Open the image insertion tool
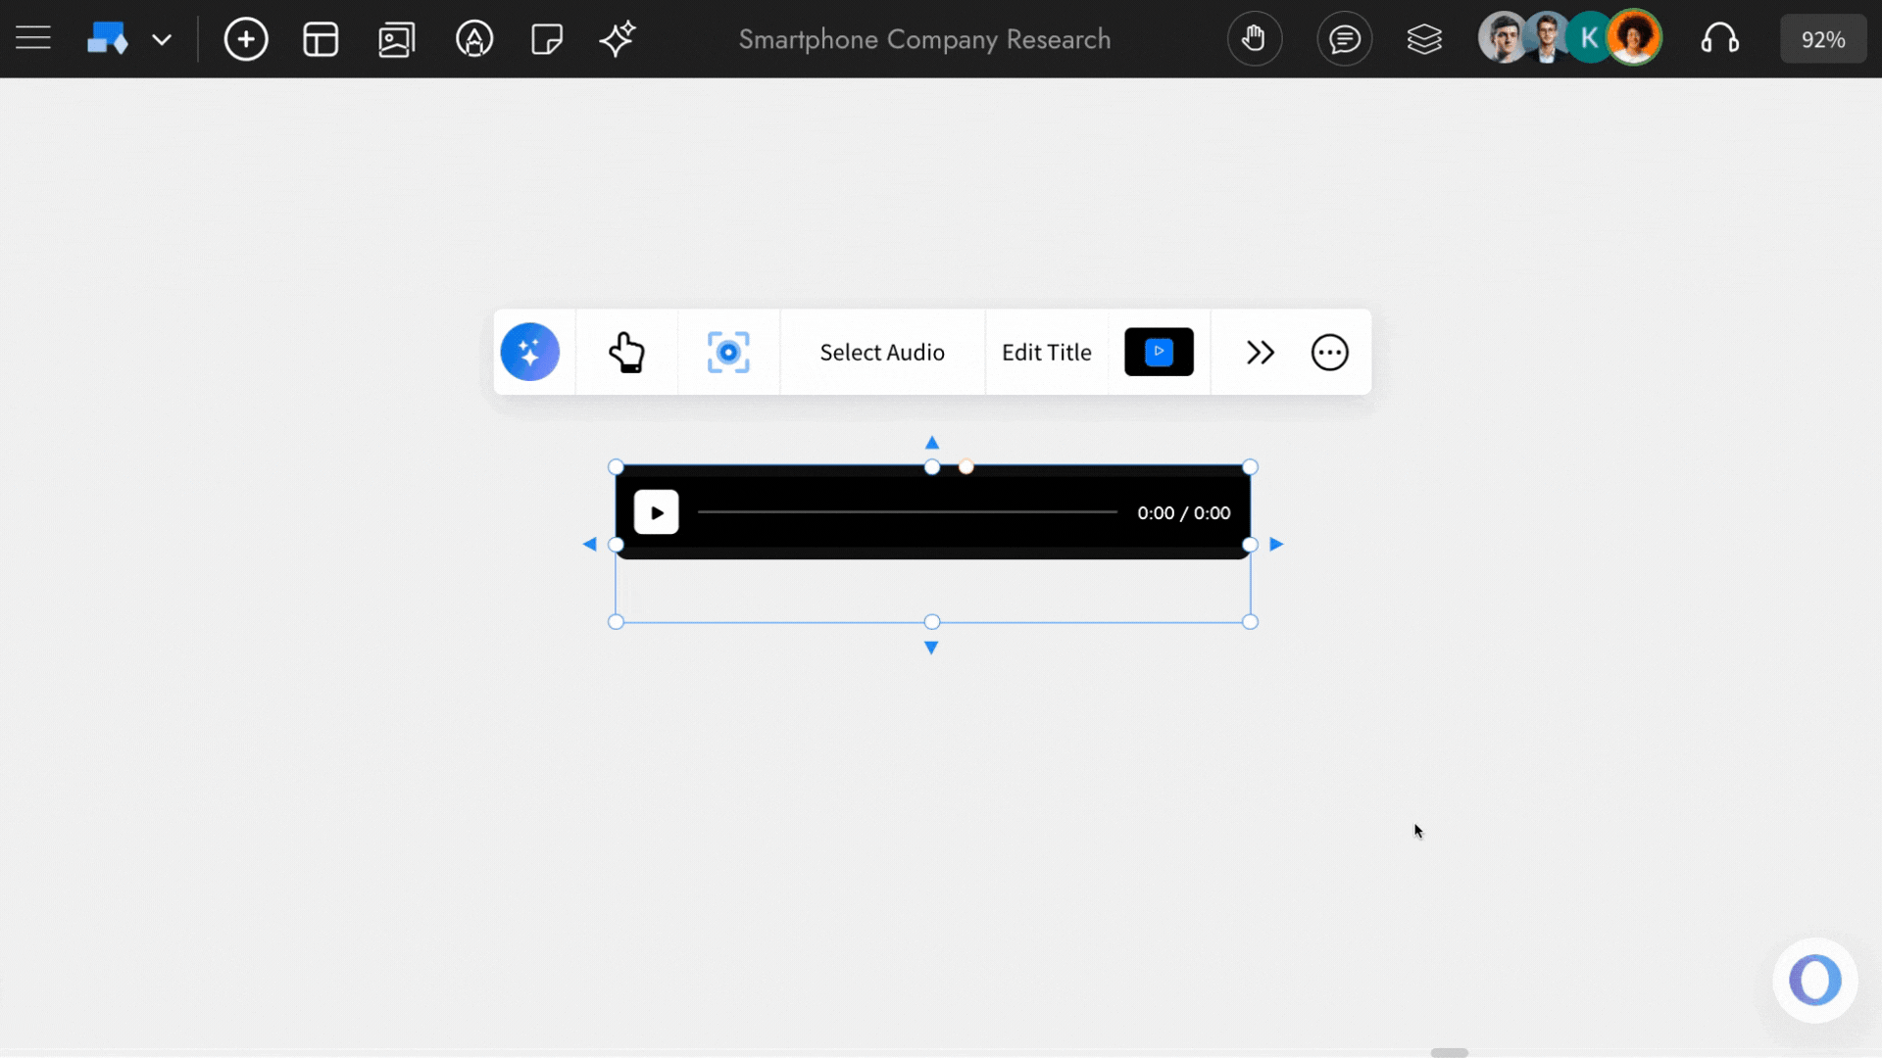Viewport: 1882px width, 1058px height. (396, 39)
